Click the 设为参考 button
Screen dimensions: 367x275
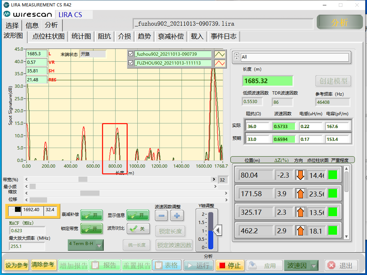16,265
